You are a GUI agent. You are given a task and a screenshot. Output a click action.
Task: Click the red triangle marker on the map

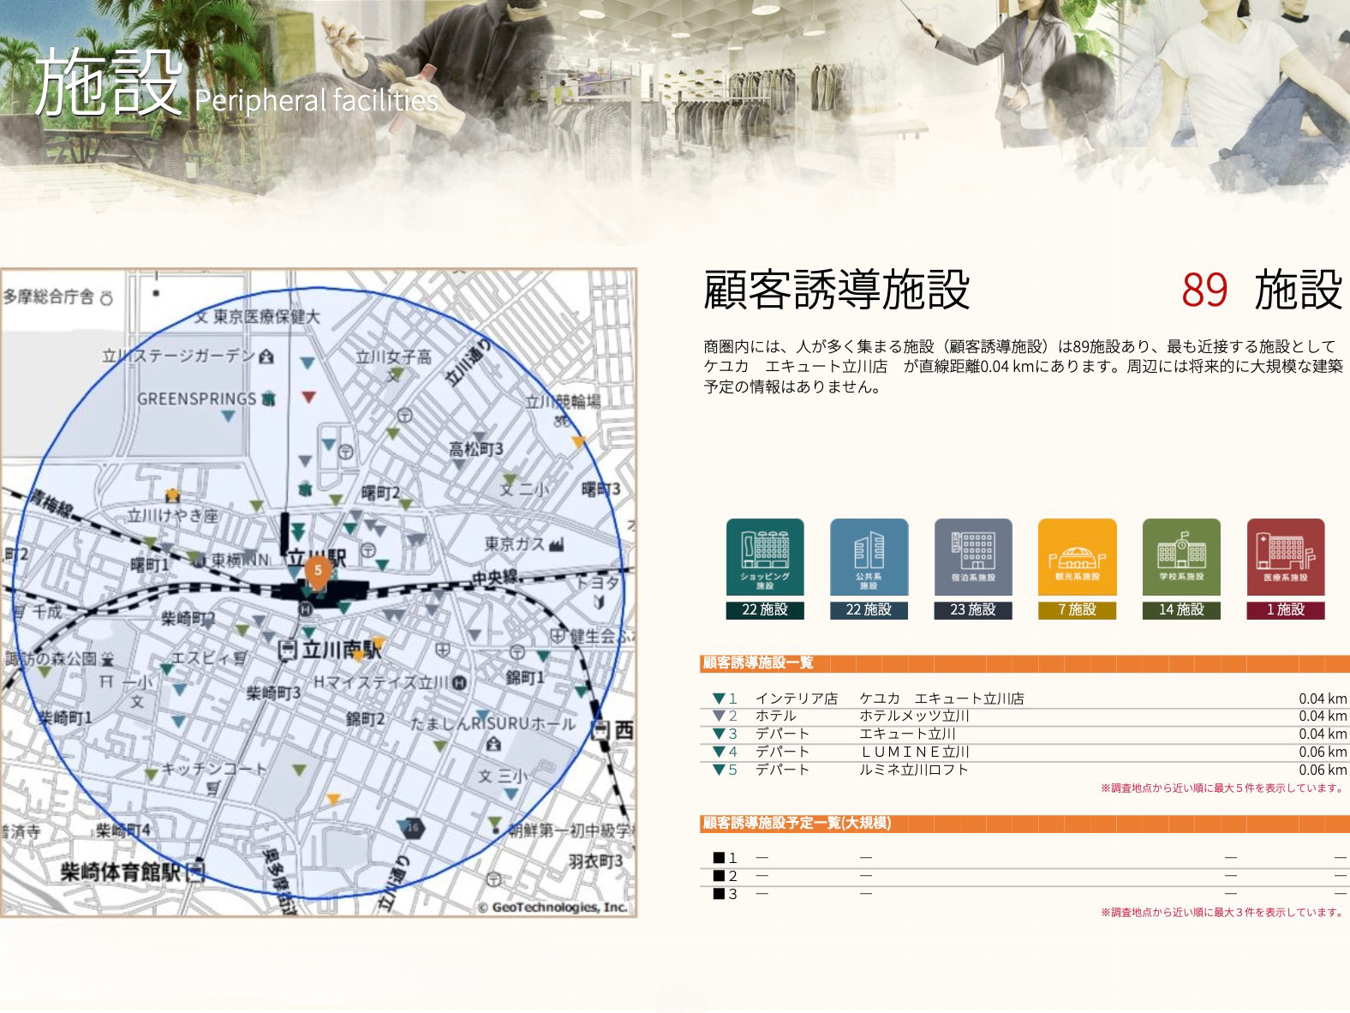309,397
